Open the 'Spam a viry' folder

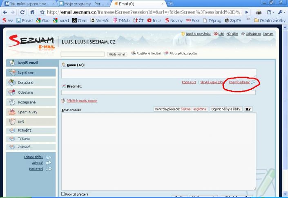[31, 112]
